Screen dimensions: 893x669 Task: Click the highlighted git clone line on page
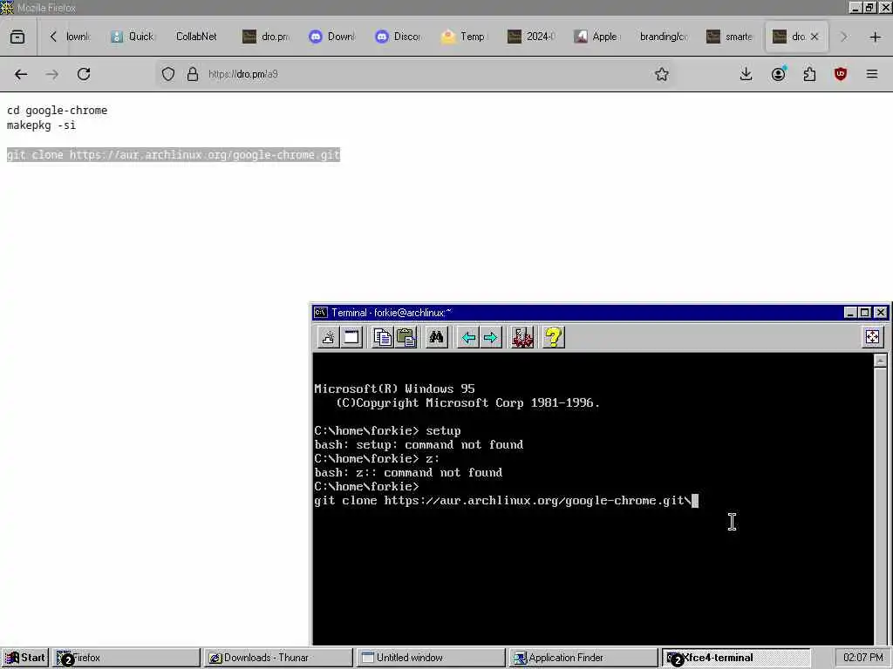click(174, 155)
